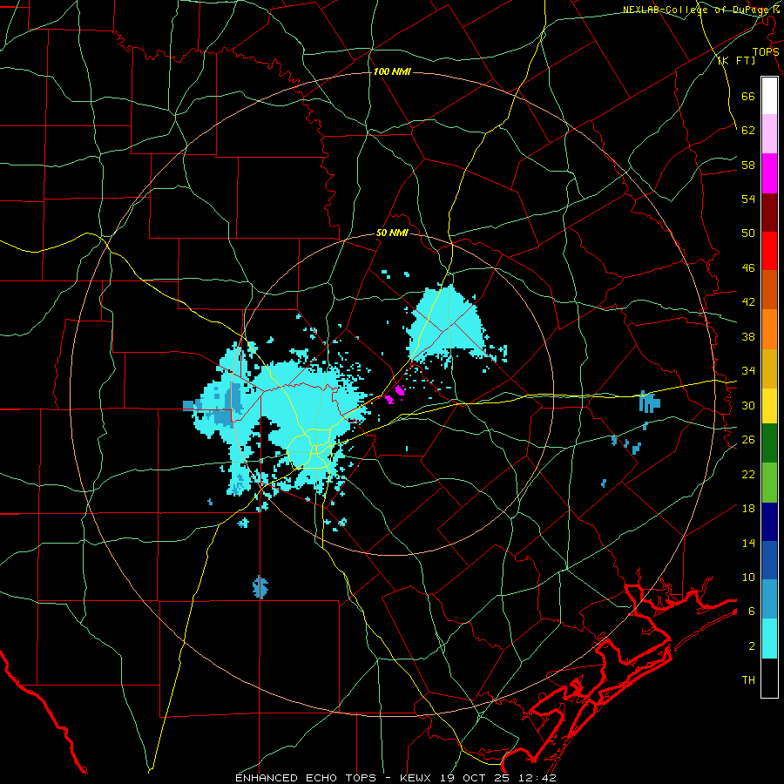The image size is (784, 784).
Task: Click the TOPS legend title
Action: (x=766, y=52)
